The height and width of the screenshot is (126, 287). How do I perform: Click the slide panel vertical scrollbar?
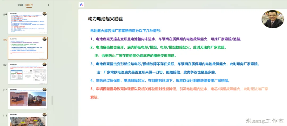pyautogui.click(x=52, y=100)
